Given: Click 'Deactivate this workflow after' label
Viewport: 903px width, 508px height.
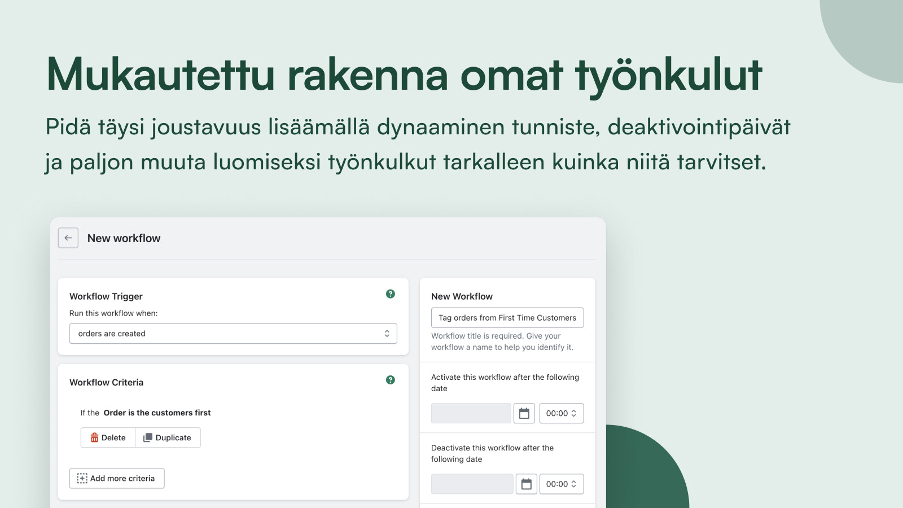Looking at the screenshot, I should [x=492, y=453].
